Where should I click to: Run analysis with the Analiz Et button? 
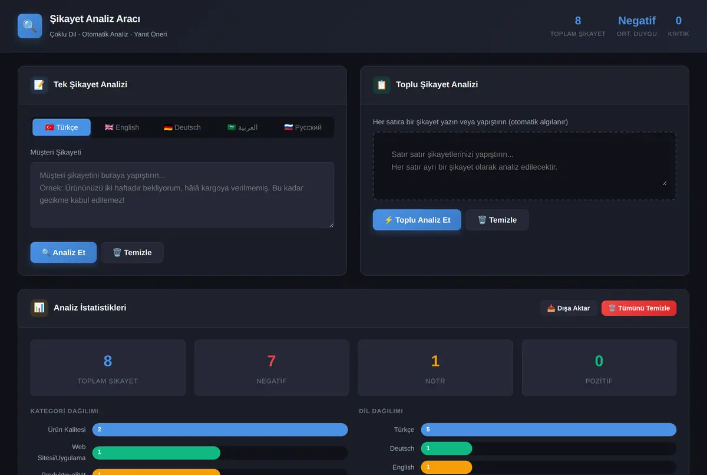64,252
